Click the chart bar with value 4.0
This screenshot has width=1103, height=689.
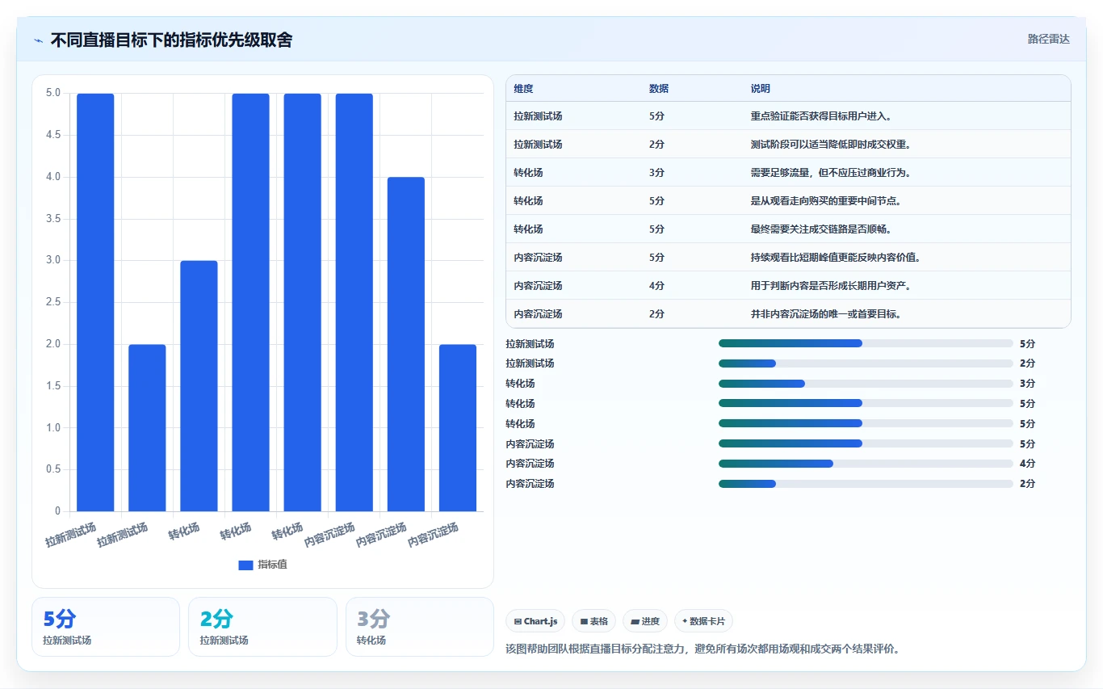(x=406, y=344)
